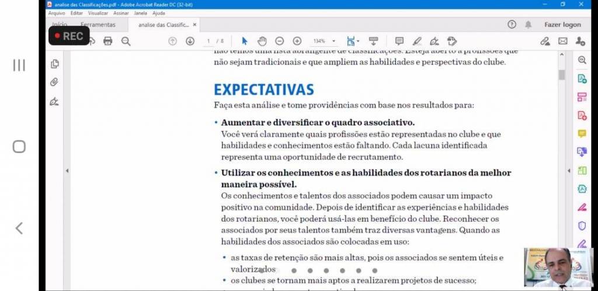Activate the arrow selection tool

[x=245, y=41]
